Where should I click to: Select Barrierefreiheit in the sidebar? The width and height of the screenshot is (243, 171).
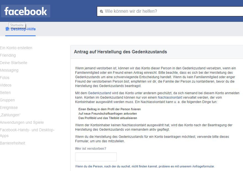12,143
